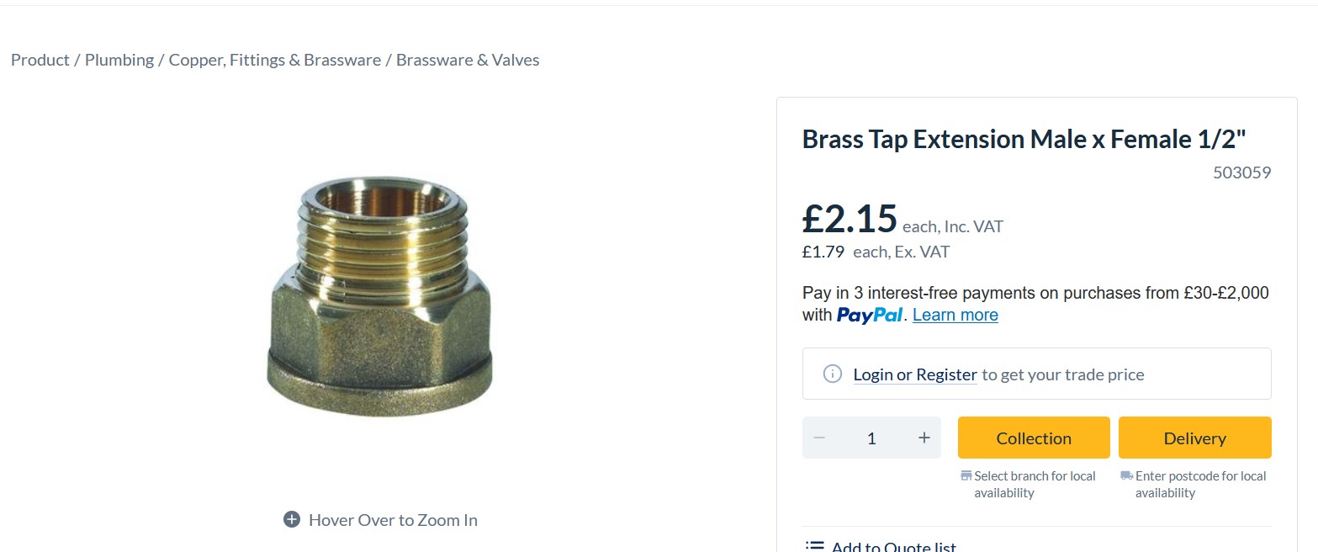Decrease quantity using the minus stepper

pyautogui.click(x=818, y=438)
